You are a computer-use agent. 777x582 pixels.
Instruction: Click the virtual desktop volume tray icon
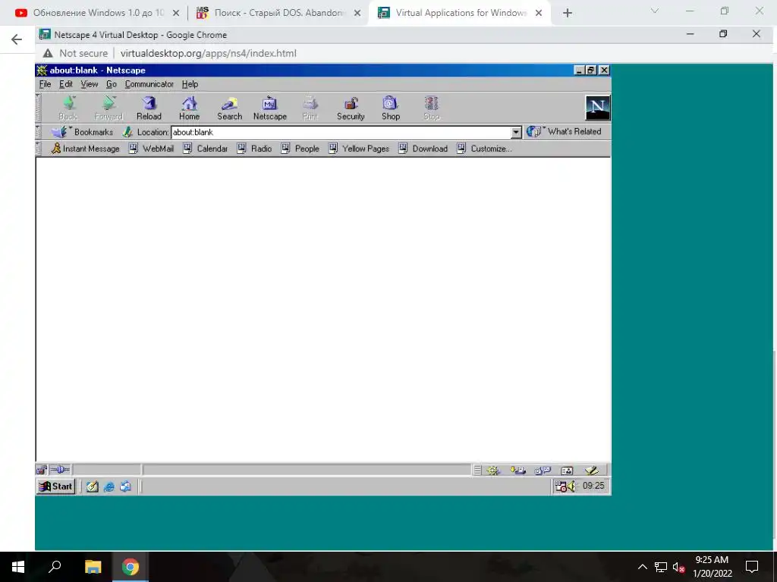(571, 486)
